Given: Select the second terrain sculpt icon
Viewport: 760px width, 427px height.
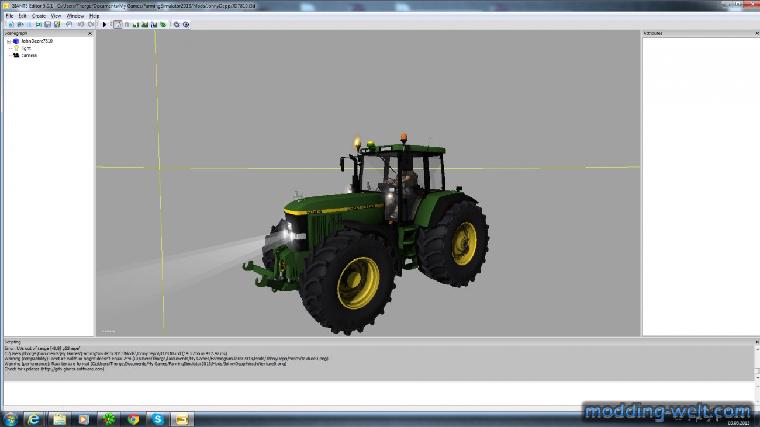Looking at the screenshot, I should tap(144, 25).
